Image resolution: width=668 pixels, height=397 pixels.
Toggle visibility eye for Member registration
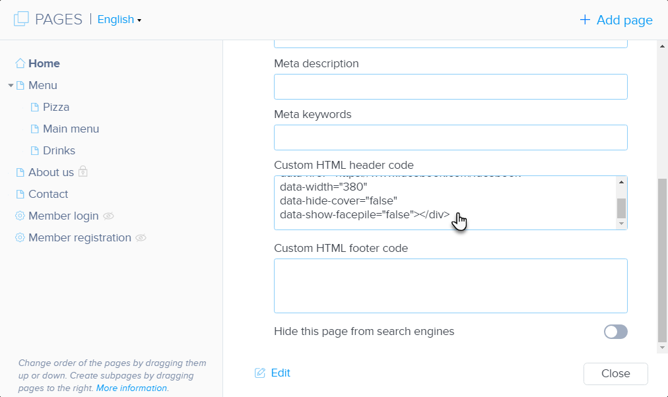pos(141,238)
